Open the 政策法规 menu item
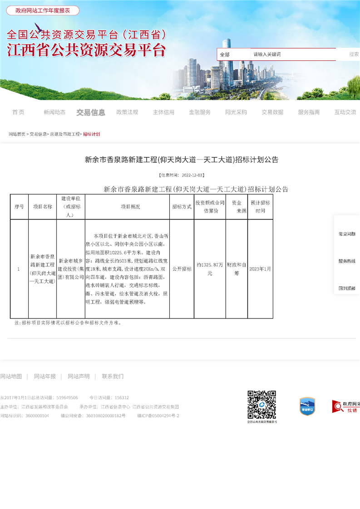Screen dimensions: 360x509 [127, 112]
